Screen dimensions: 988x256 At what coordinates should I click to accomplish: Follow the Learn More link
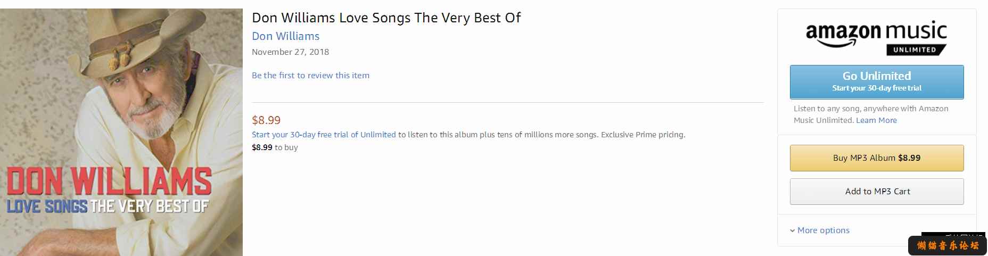click(876, 120)
